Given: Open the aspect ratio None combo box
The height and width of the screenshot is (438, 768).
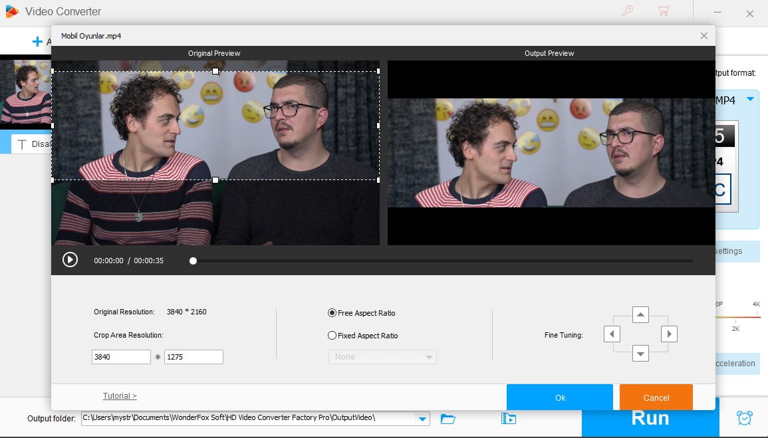Looking at the screenshot, I should pyautogui.click(x=382, y=357).
